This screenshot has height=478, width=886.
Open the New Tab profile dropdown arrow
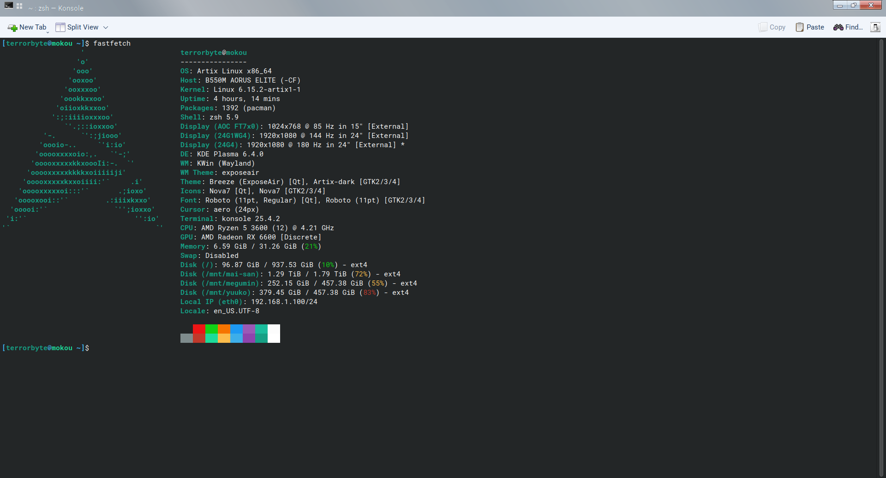(x=48, y=32)
